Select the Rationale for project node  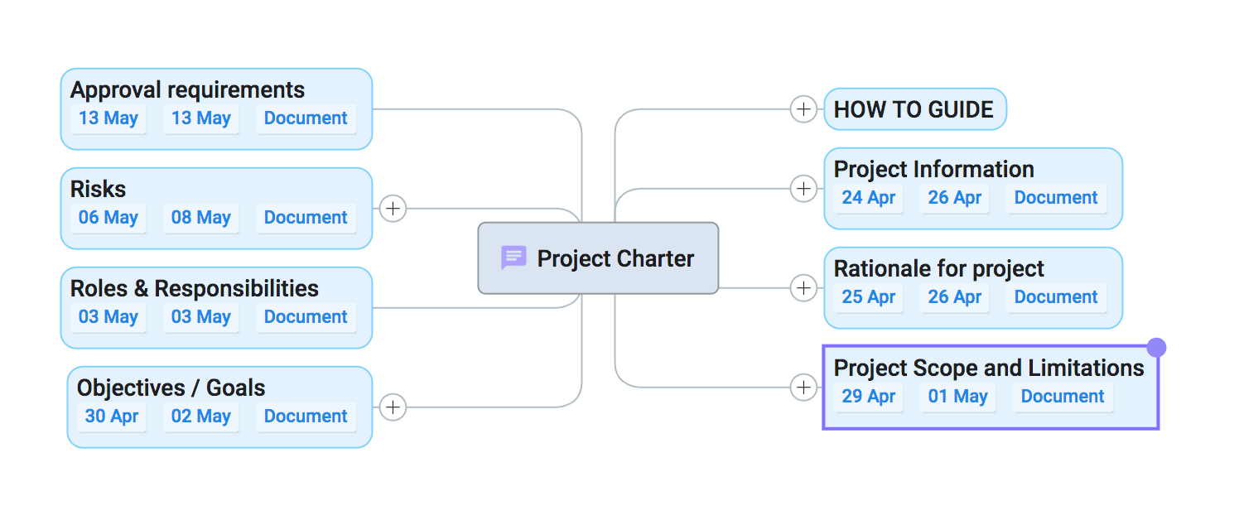pos(938,268)
